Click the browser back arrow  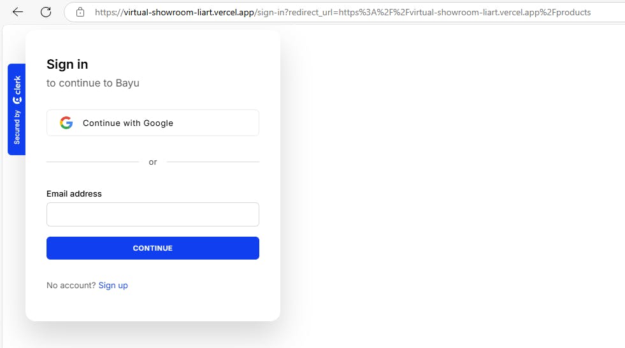(18, 12)
